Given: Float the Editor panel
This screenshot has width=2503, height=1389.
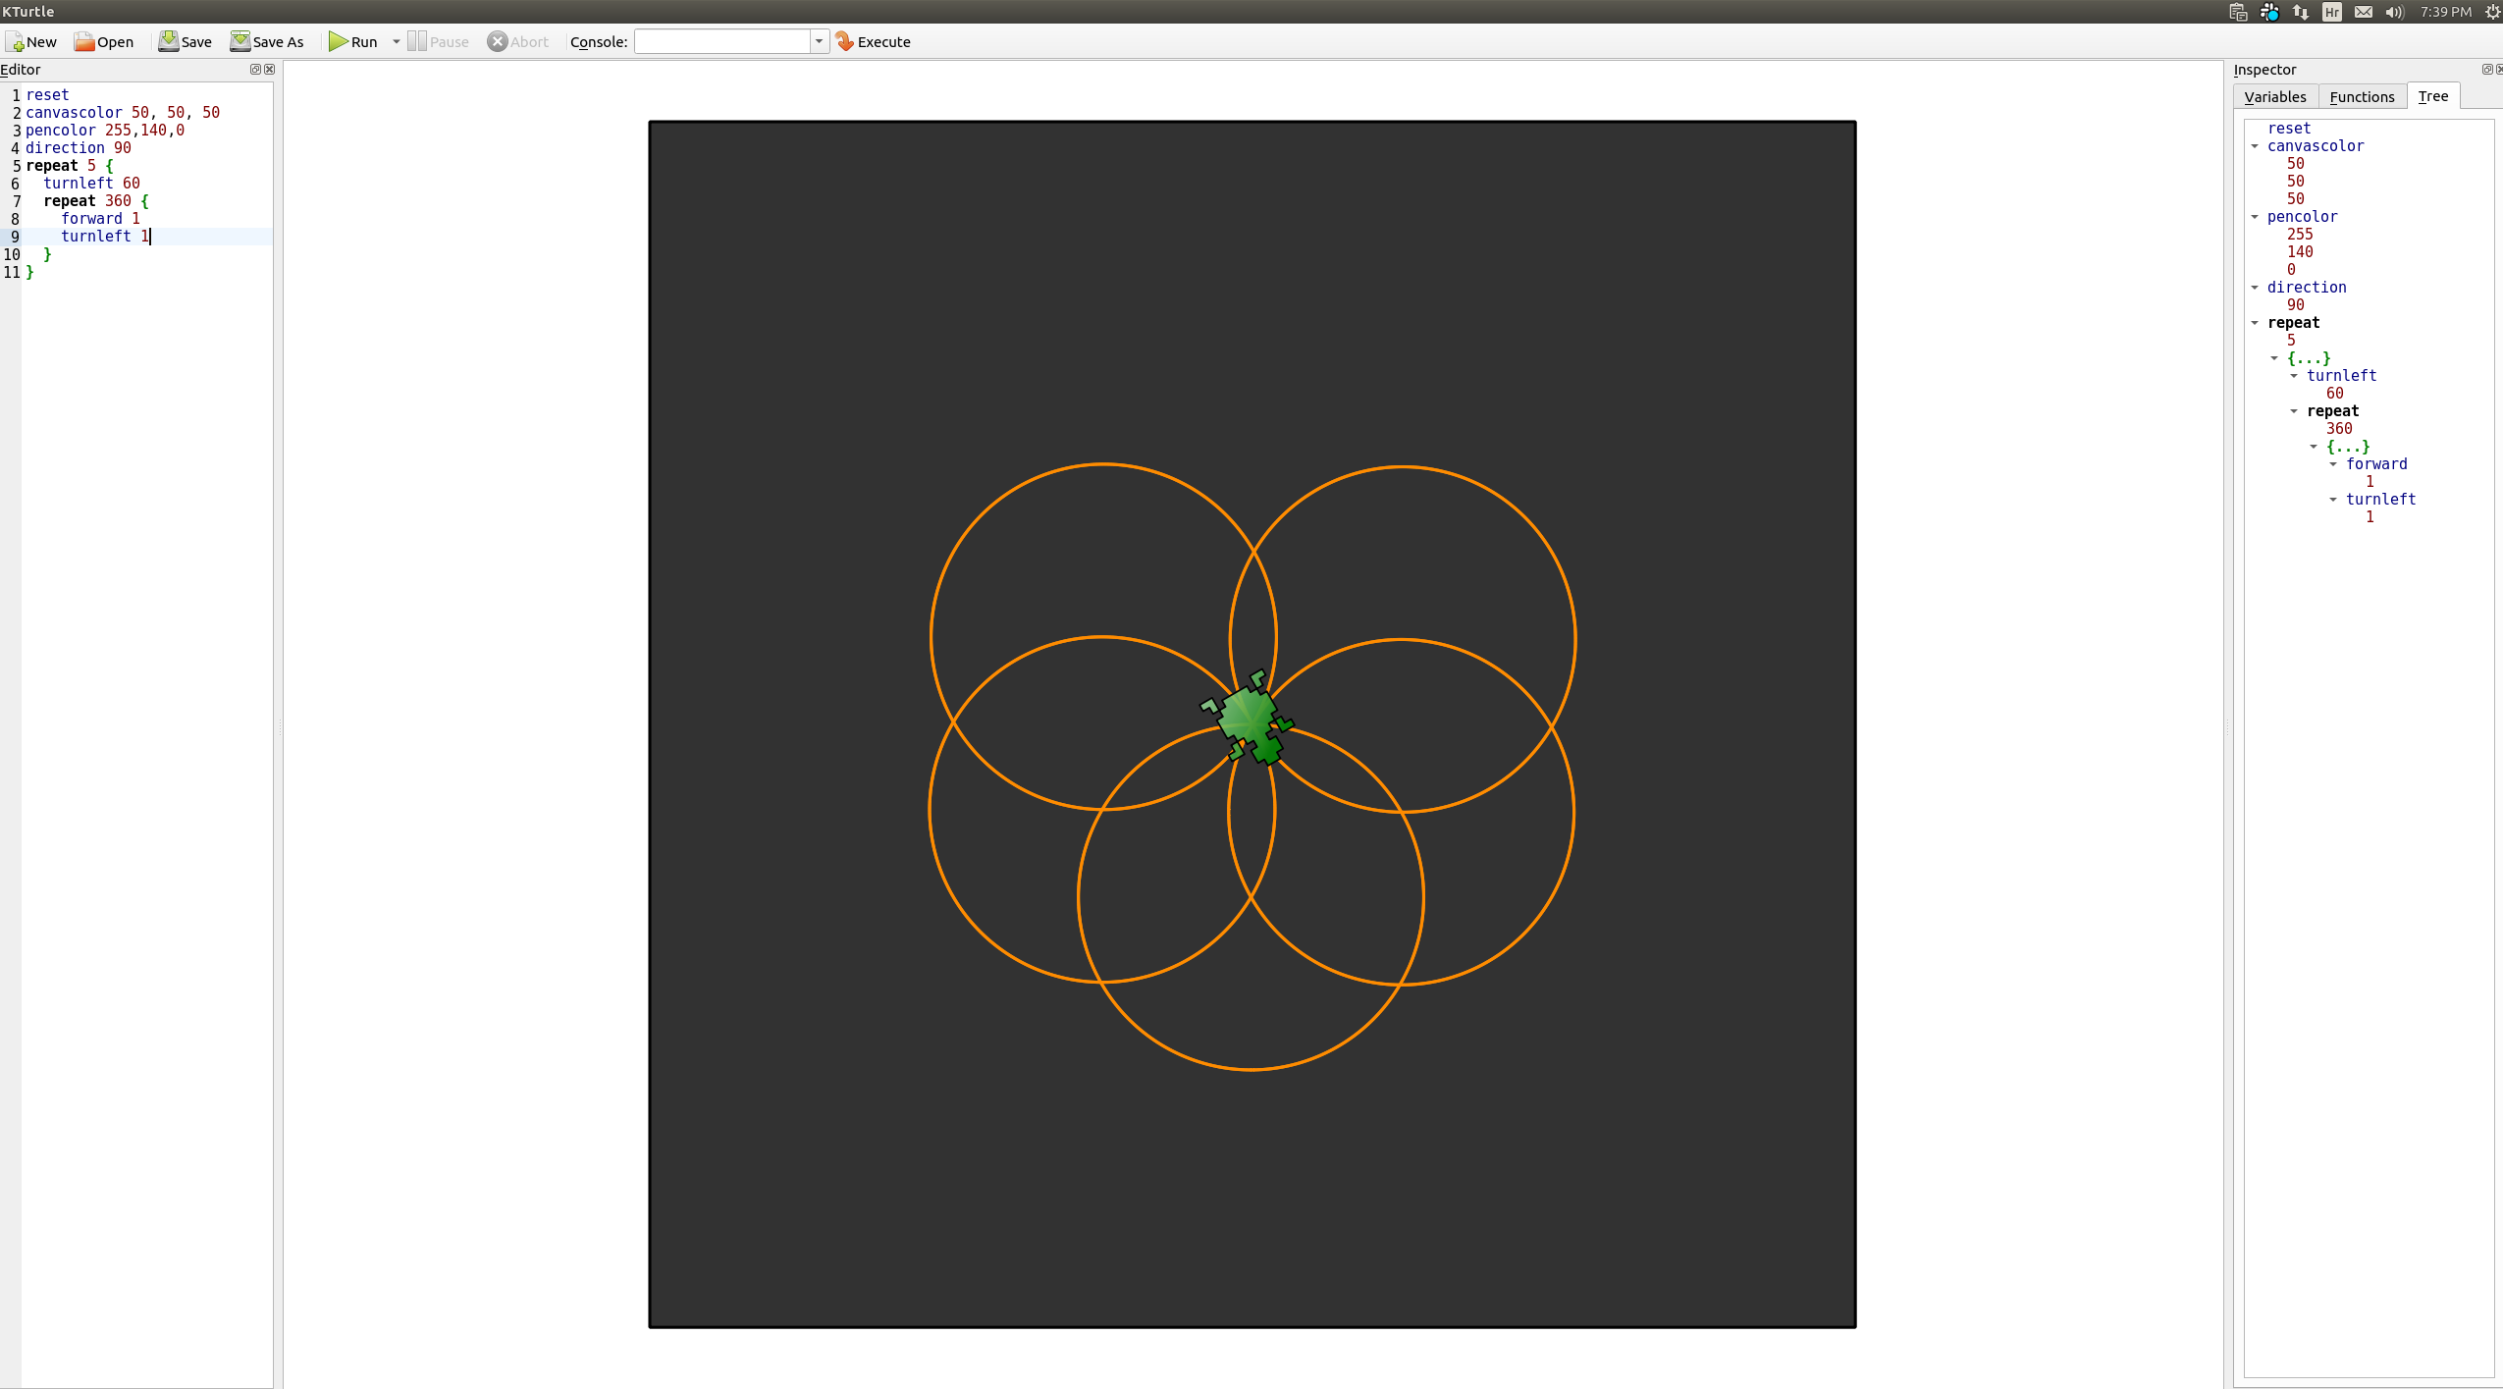Looking at the screenshot, I should 255,70.
